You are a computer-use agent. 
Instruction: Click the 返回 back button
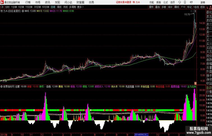click(202, 7)
